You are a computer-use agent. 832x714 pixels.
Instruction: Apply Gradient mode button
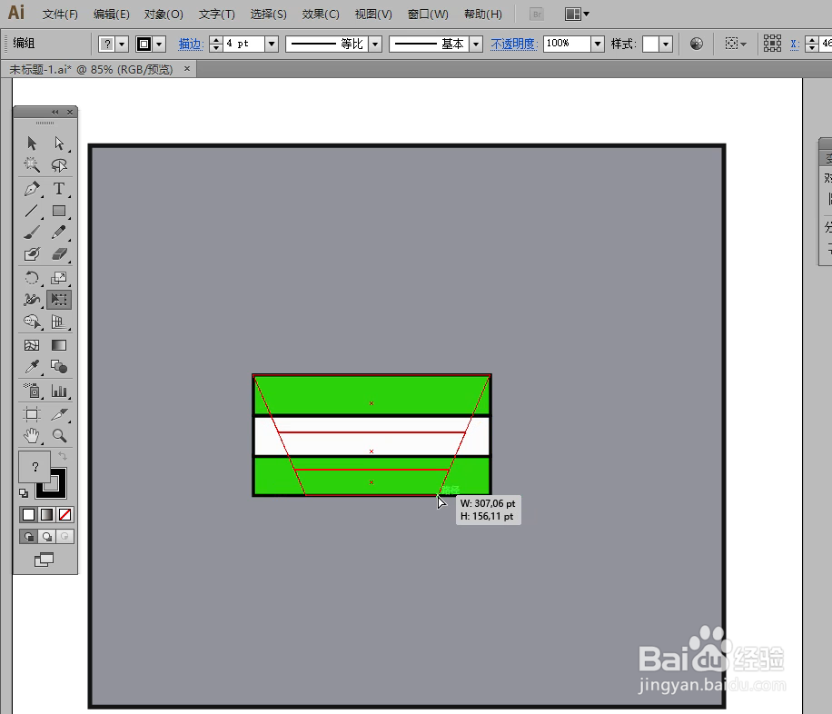(46, 514)
